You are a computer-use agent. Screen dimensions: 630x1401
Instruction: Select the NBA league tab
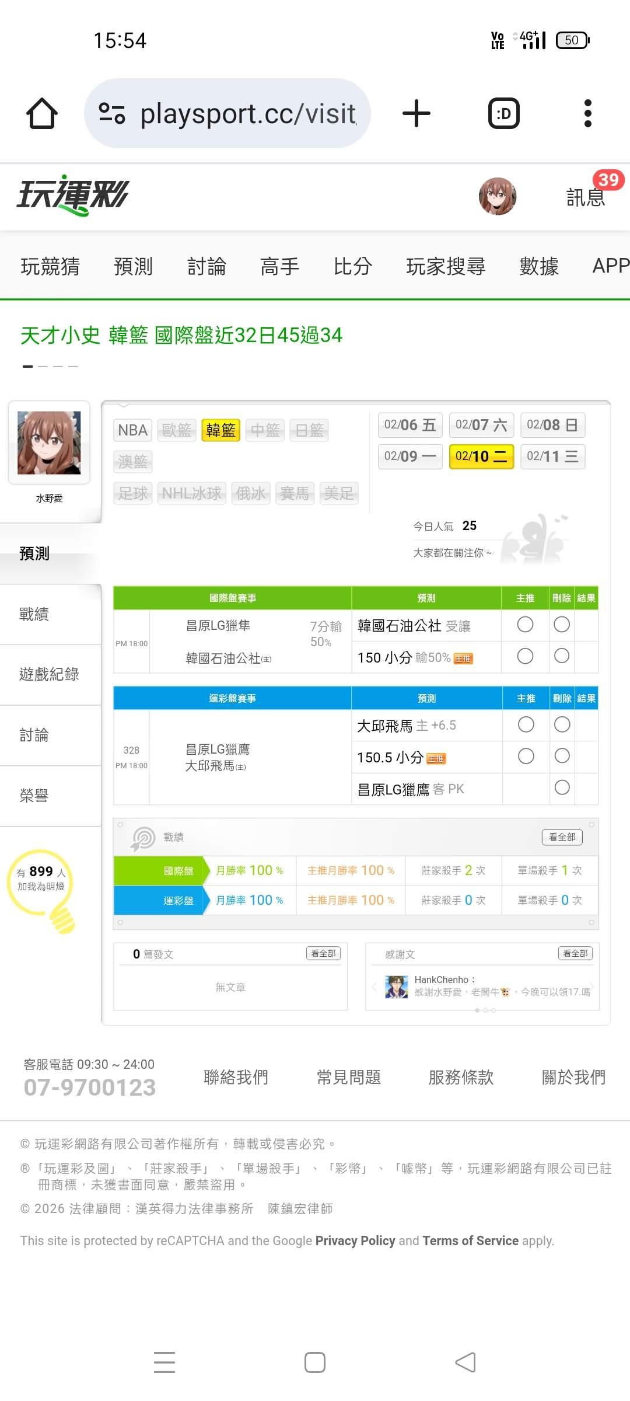pos(132,430)
